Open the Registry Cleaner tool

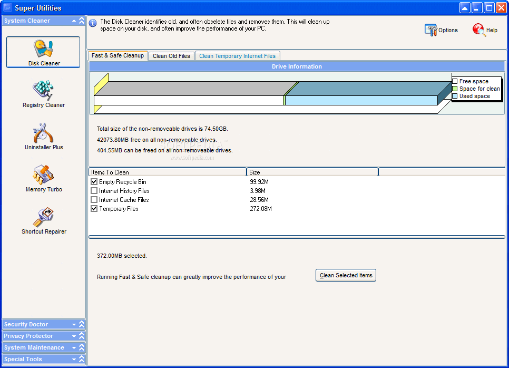(44, 94)
